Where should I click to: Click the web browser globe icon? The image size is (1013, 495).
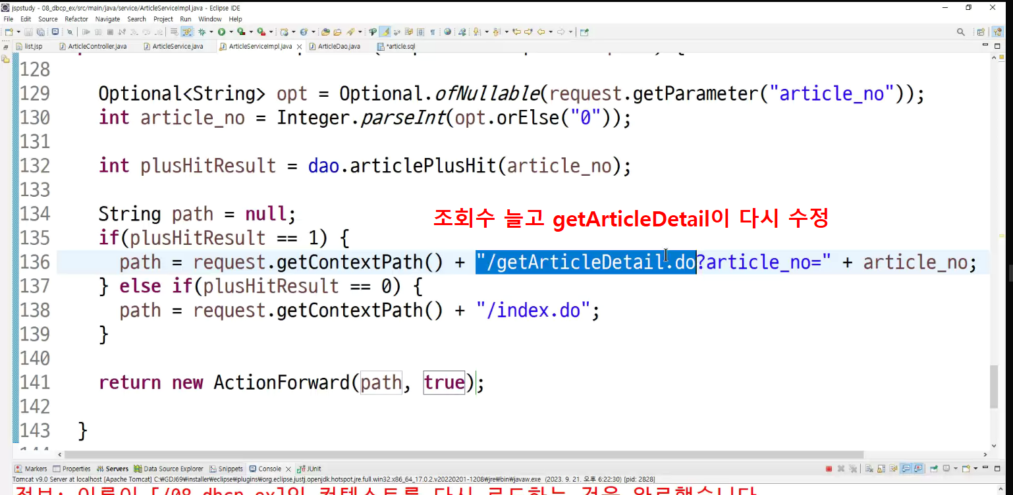[448, 32]
